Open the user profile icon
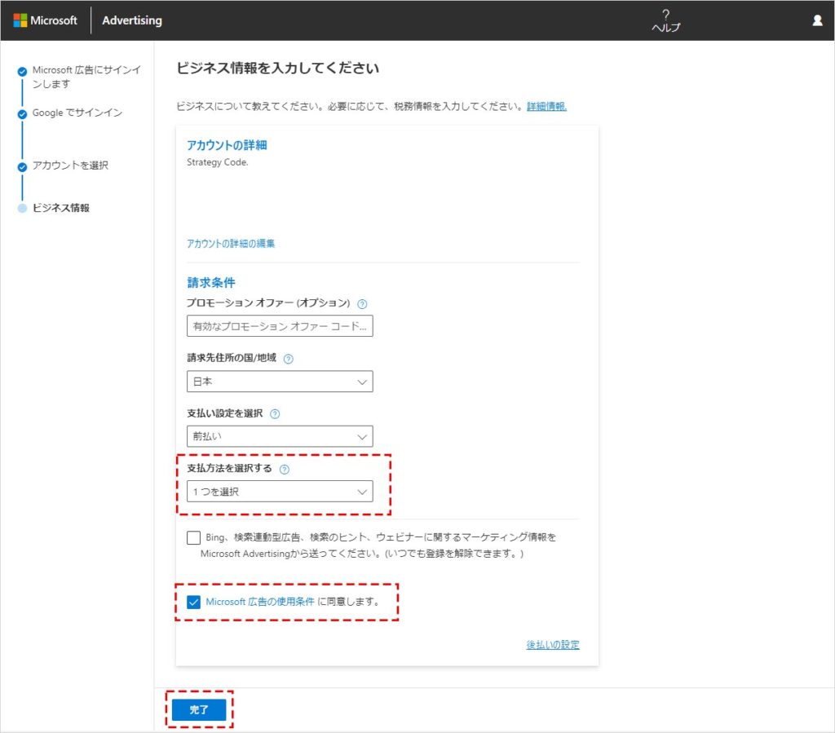 tap(817, 20)
